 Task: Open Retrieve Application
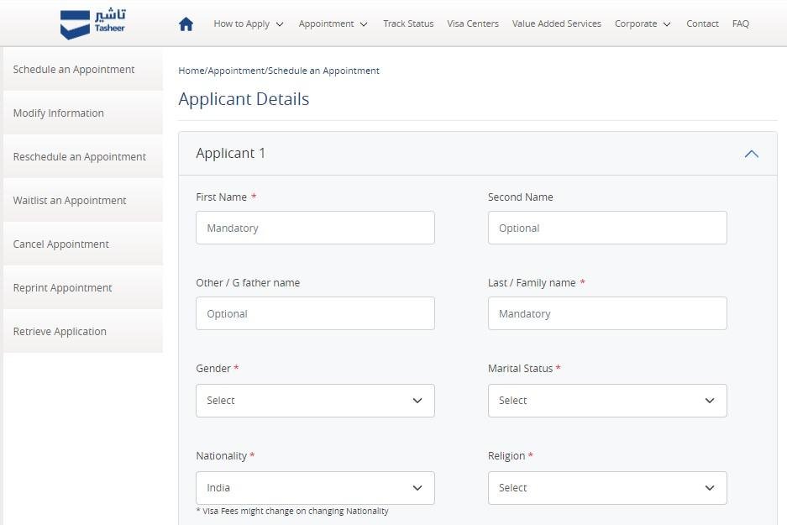click(x=83, y=331)
